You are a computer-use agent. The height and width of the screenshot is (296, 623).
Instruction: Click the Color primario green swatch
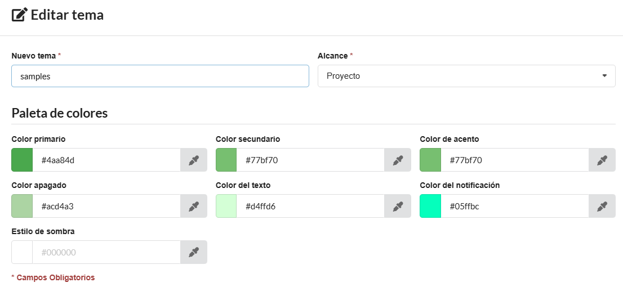click(22, 160)
